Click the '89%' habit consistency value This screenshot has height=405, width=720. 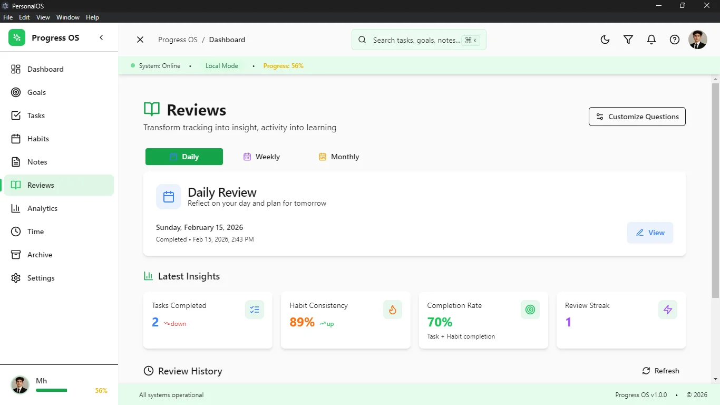click(x=302, y=322)
